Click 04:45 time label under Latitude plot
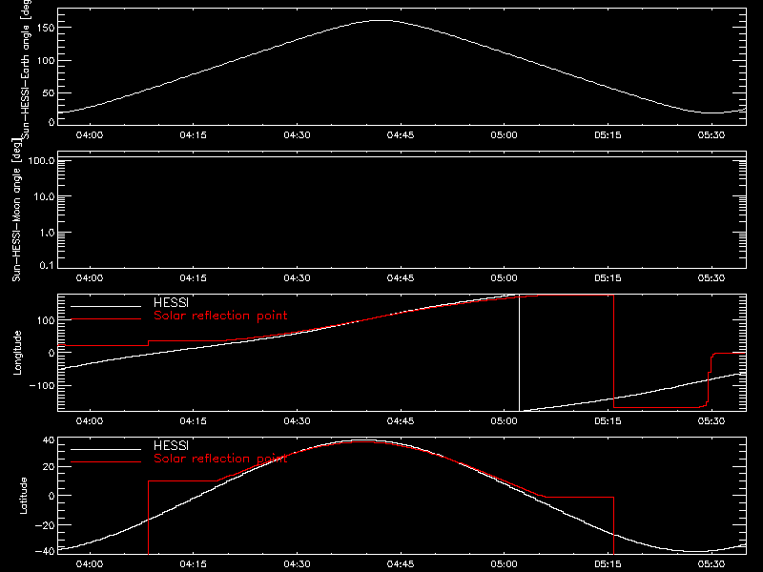The image size is (763, 572). pyautogui.click(x=401, y=564)
